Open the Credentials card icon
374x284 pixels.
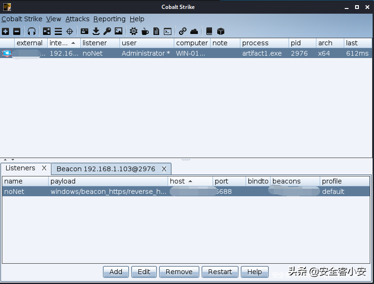pos(85,31)
